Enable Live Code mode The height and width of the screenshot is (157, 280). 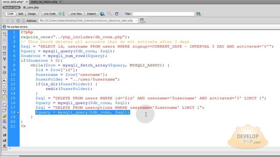pos(49,14)
